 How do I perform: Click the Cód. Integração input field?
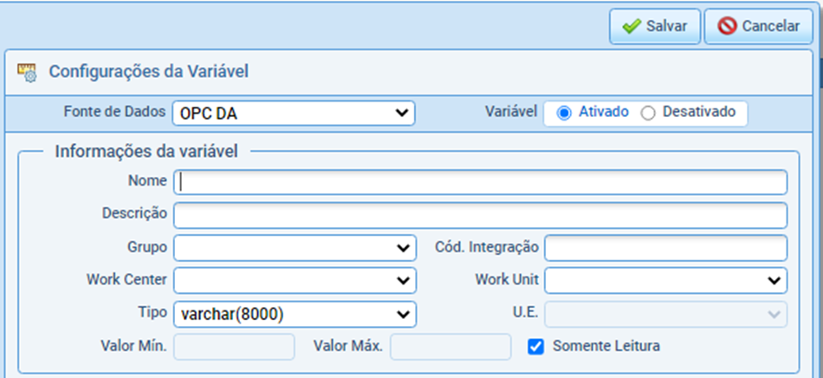click(665, 248)
